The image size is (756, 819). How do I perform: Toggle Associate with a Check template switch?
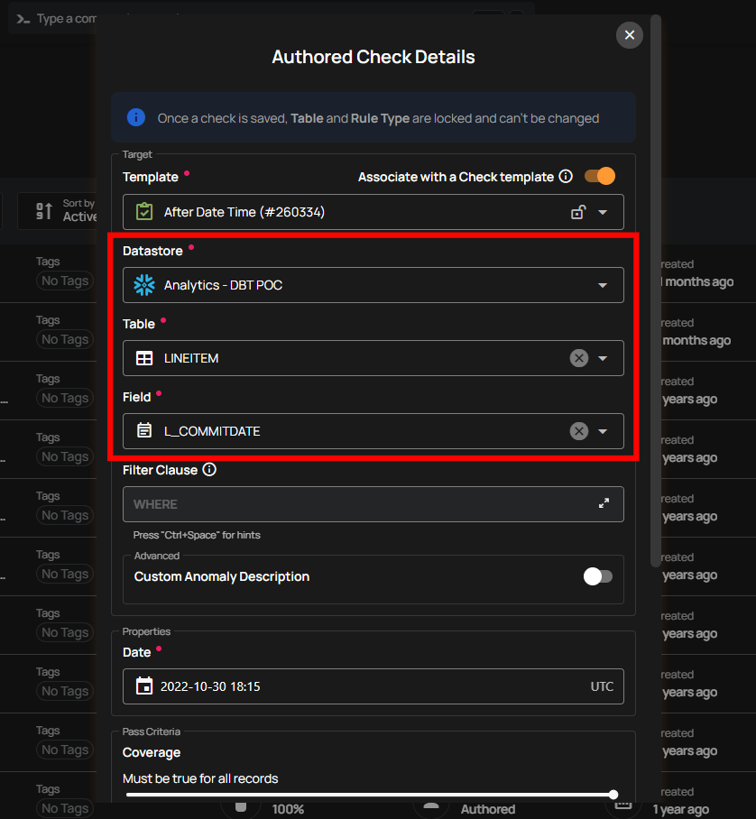coord(600,176)
